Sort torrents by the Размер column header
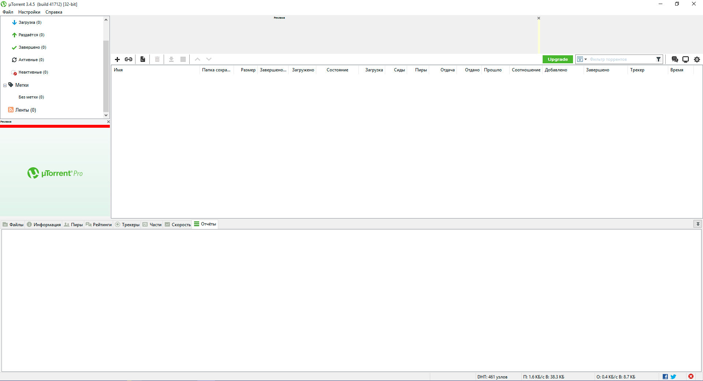The height and width of the screenshot is (381, 703). 248,70
